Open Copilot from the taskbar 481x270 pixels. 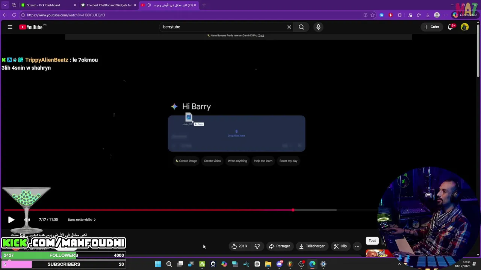pyautogui.click(x=224, y=264)
